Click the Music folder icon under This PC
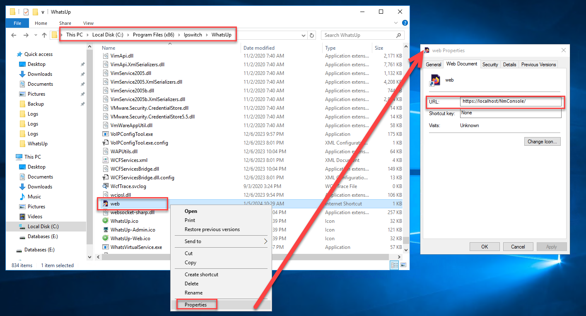The image size is (586, 316). [x=23, y=197]
